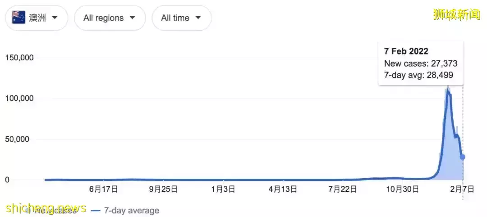Click the Australian flag icon
The width and height of the screenshot is (487, 217).
coord(18,18)
